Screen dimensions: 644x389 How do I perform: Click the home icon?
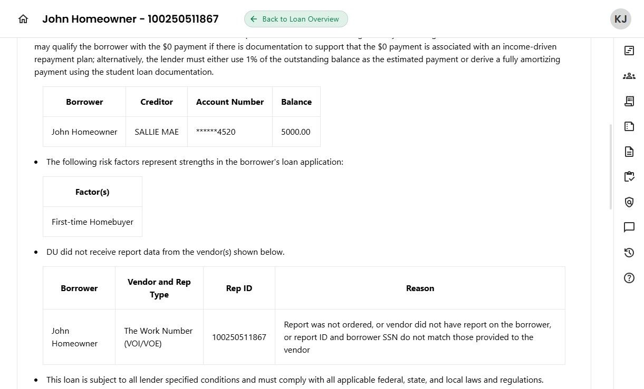coord(23,19)
